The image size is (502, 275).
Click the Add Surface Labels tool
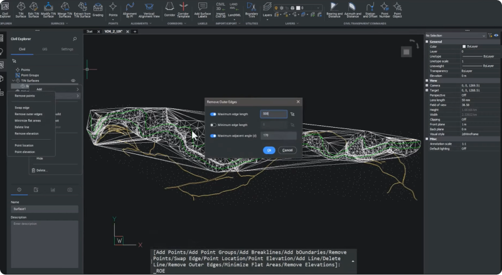[x=203, y=9]
